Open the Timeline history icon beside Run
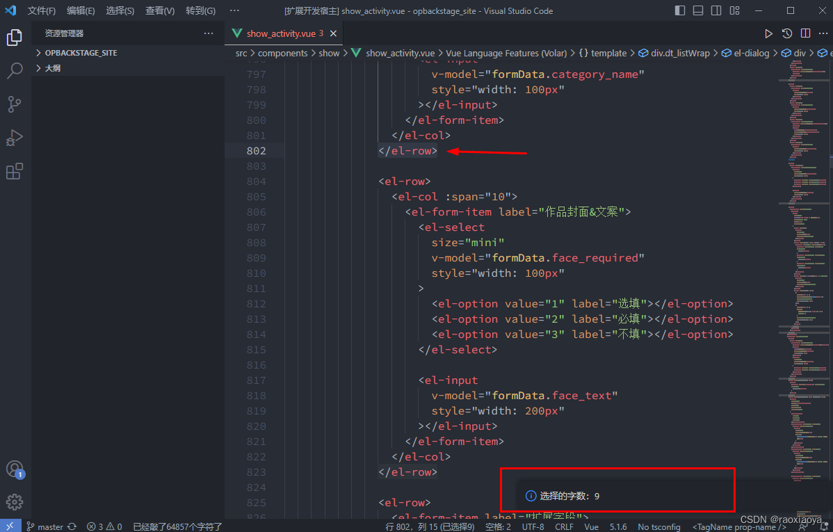833x532 pixels. click(x=786, y=33)
